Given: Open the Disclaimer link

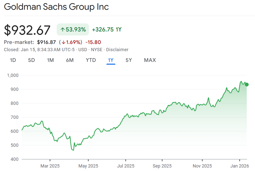Looking at the screenshot, I should (117, 50).
